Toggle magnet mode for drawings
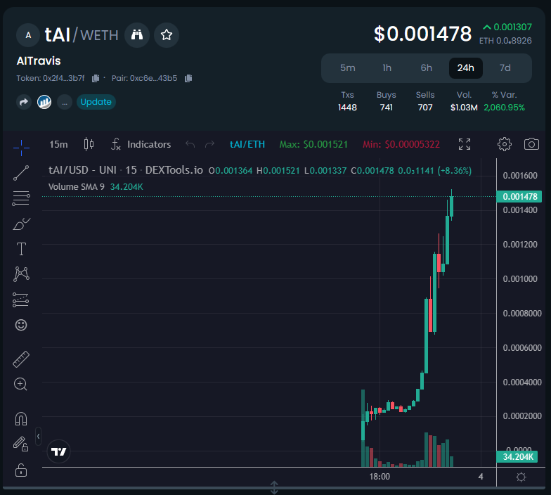The width and height of the screenshot is (551, 495). click(x=21, y=419)
